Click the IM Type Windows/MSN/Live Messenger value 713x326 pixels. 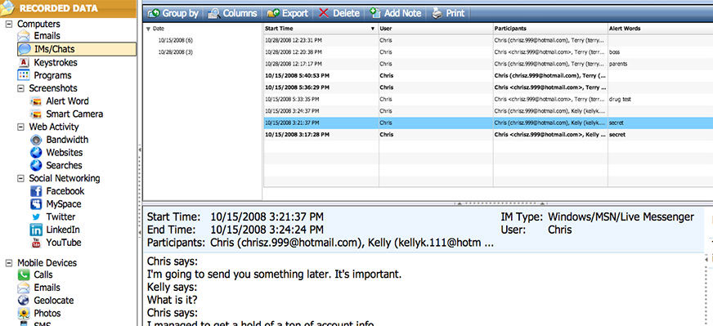point(621,217)
